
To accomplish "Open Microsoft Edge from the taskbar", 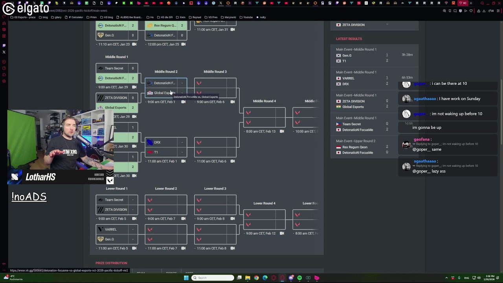I will [265, 278].
